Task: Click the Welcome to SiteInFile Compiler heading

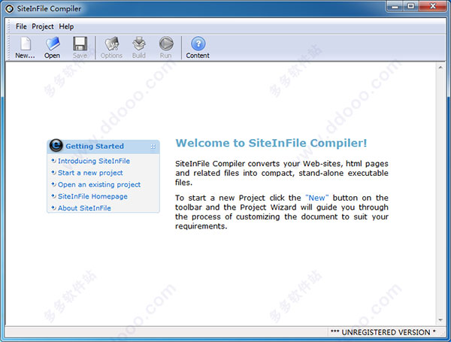Action: pos(271,143)
